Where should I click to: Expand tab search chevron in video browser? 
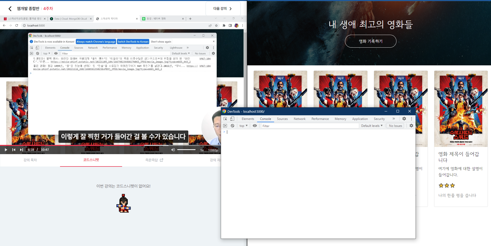pyautogui.click(x=216, y=18)
